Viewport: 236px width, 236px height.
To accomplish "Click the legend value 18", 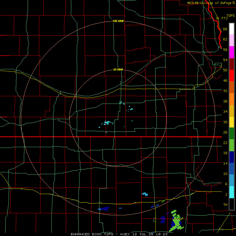I will pos(225,153).
